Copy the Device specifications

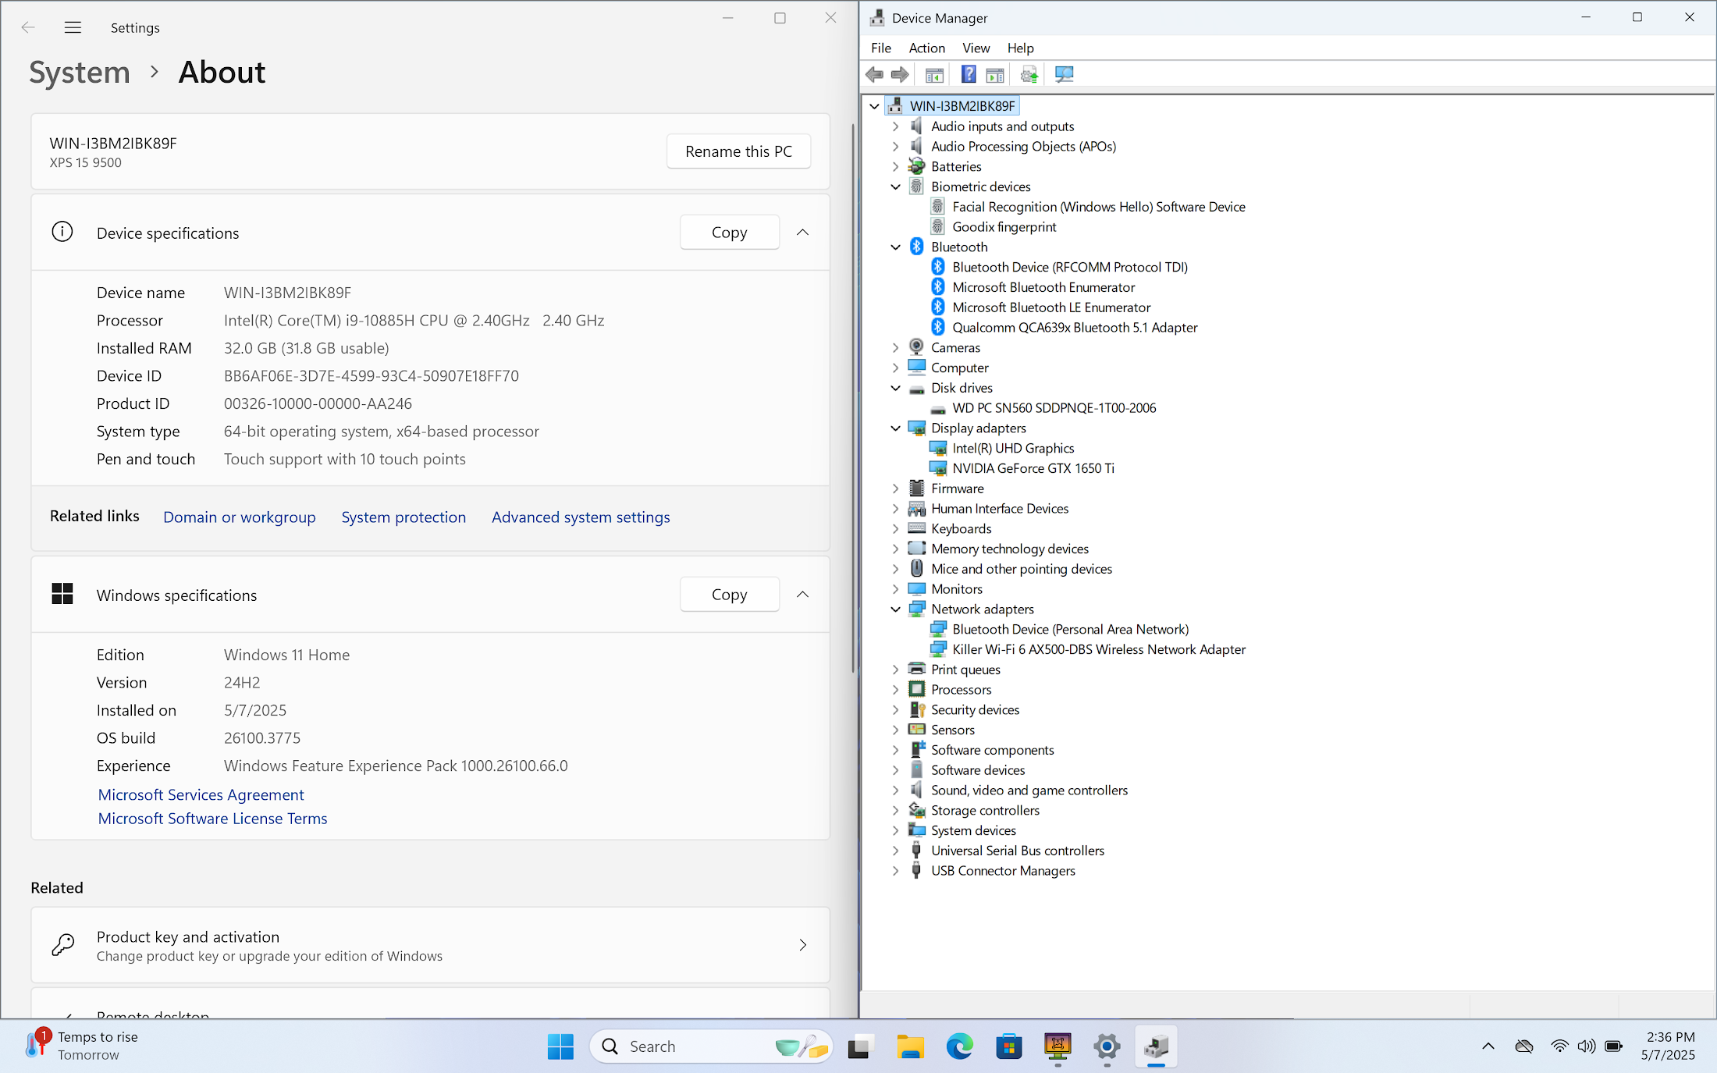729,233
